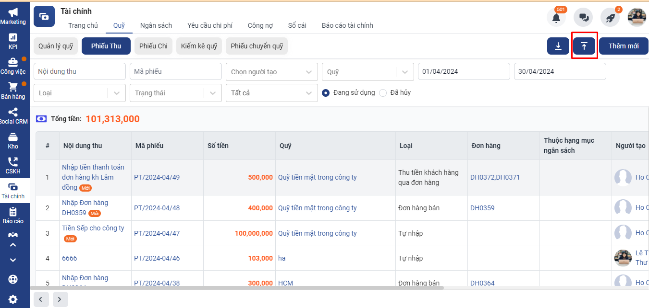Open the "Phiếu Chi" tab

click(x=153, y=46)
